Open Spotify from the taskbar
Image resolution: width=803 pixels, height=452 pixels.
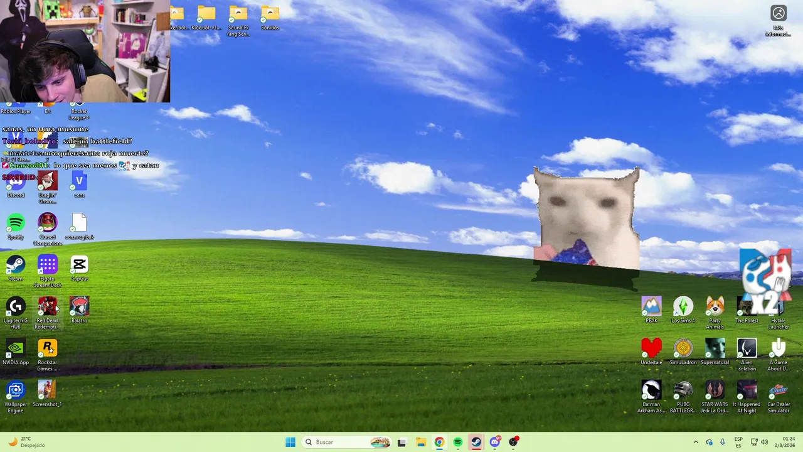458,442
